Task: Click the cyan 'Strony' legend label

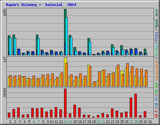Action: (157, 50)
